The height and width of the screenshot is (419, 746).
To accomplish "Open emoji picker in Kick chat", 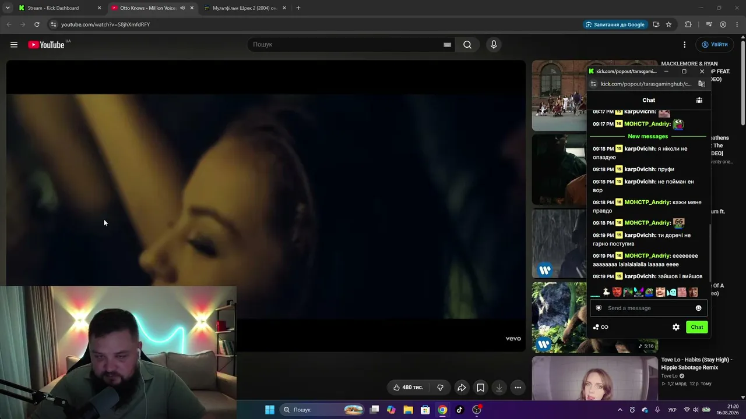I will pos(698,308).
